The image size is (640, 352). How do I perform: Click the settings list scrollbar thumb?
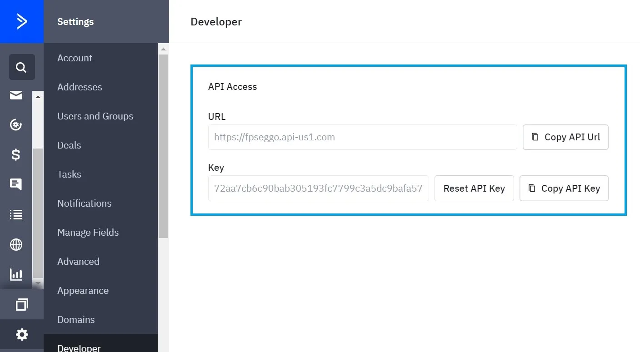tap(163, 146)
